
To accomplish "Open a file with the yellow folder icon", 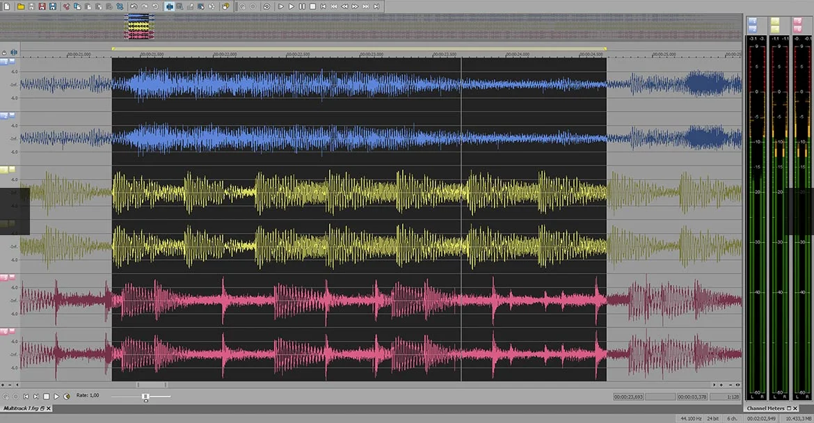I will 21,7.
